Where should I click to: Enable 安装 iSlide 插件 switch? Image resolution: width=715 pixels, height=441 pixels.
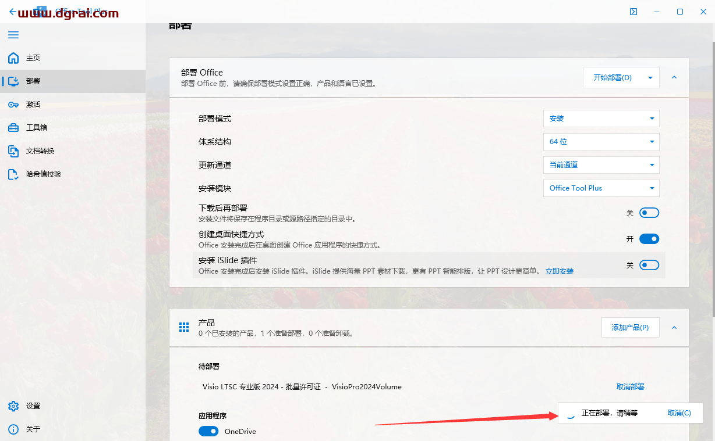(x=649, y=265)
